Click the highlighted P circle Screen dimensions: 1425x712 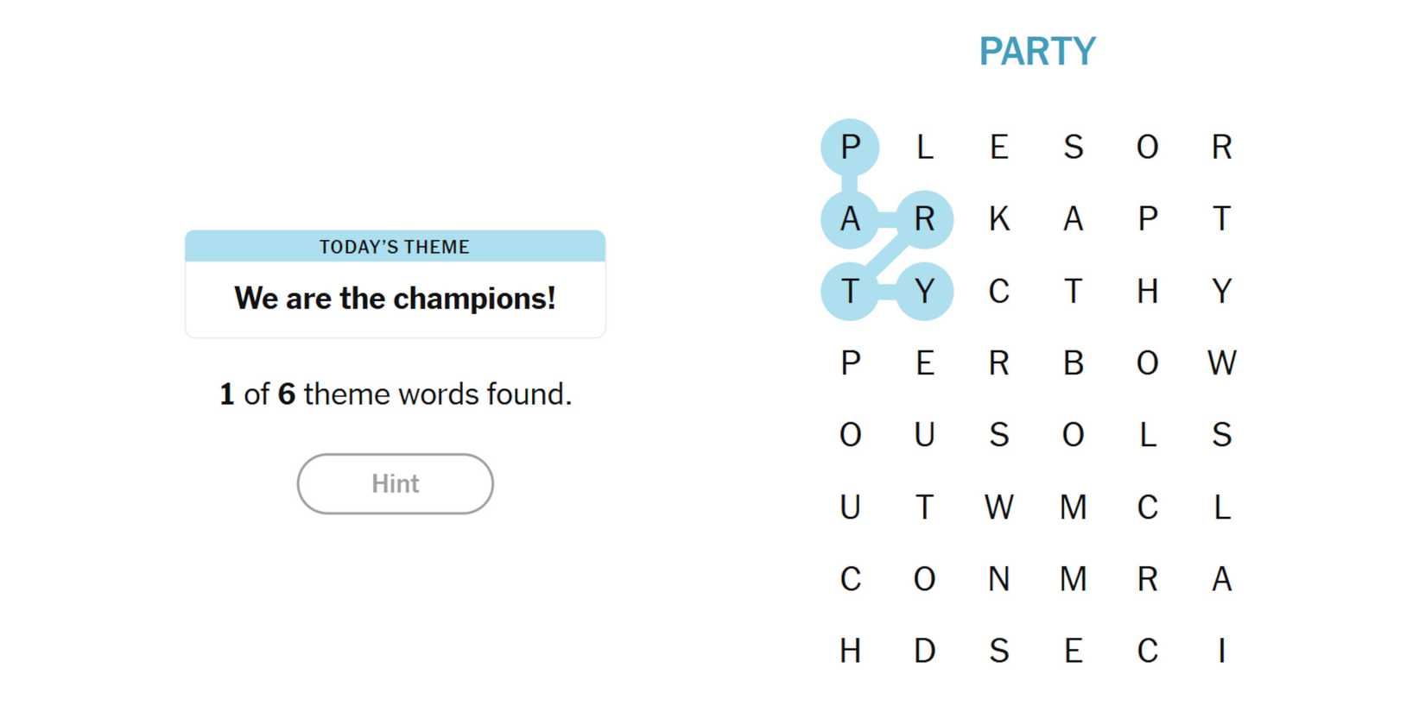coord(850,148)
